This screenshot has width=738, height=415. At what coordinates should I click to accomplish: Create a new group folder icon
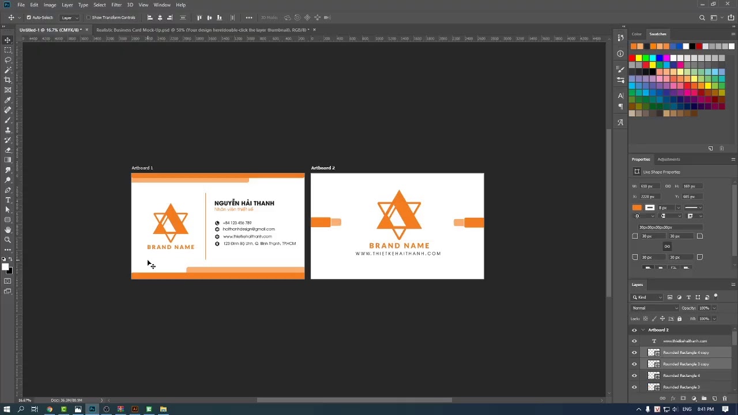click(704, 398)
